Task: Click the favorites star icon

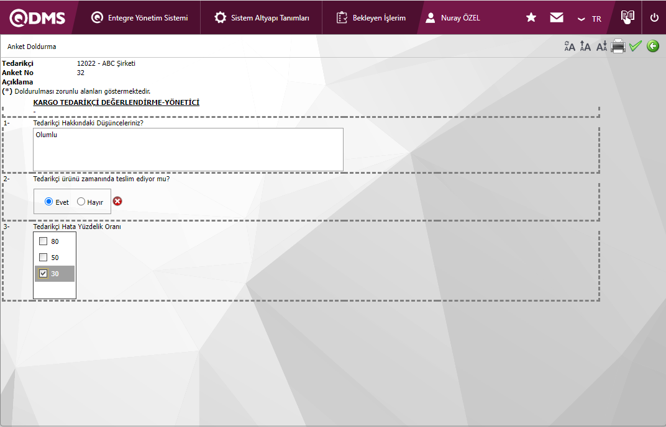Action: tap(531, 17)
